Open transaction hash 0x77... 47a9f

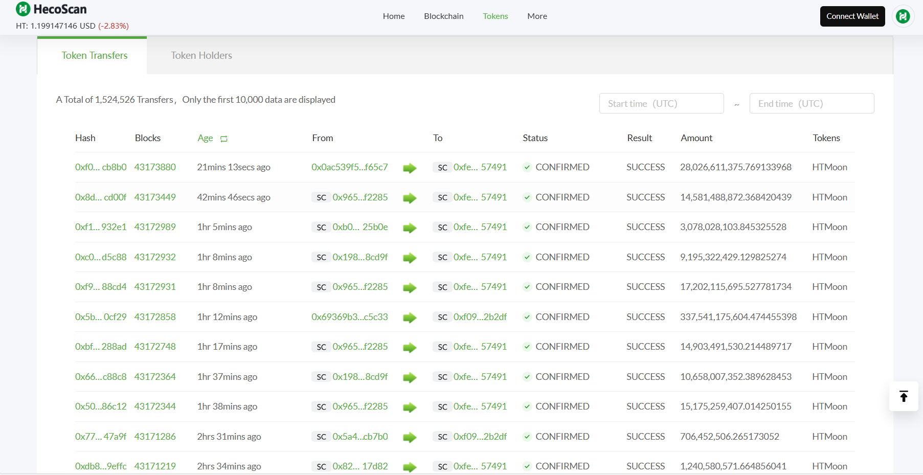click(101, 437)
